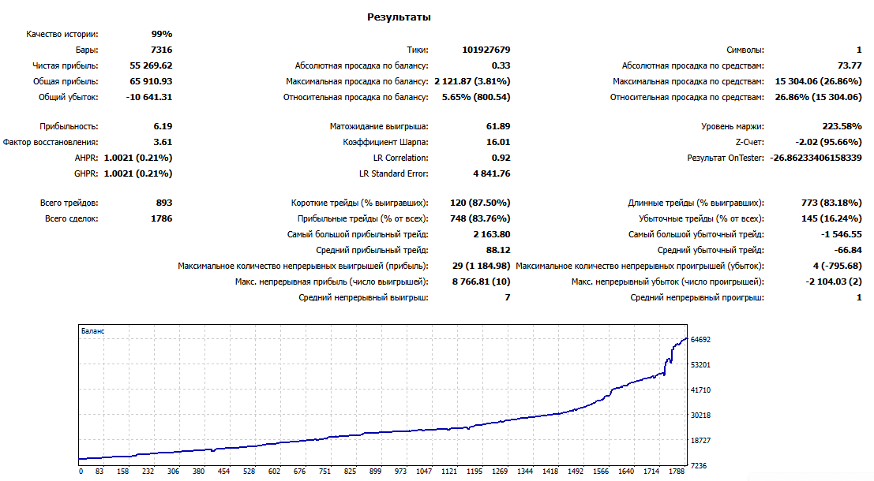Image resolution: width=874 pixels, height=481 pixels.
Task: Click the 'Результаты' heading
Action: 399,17
